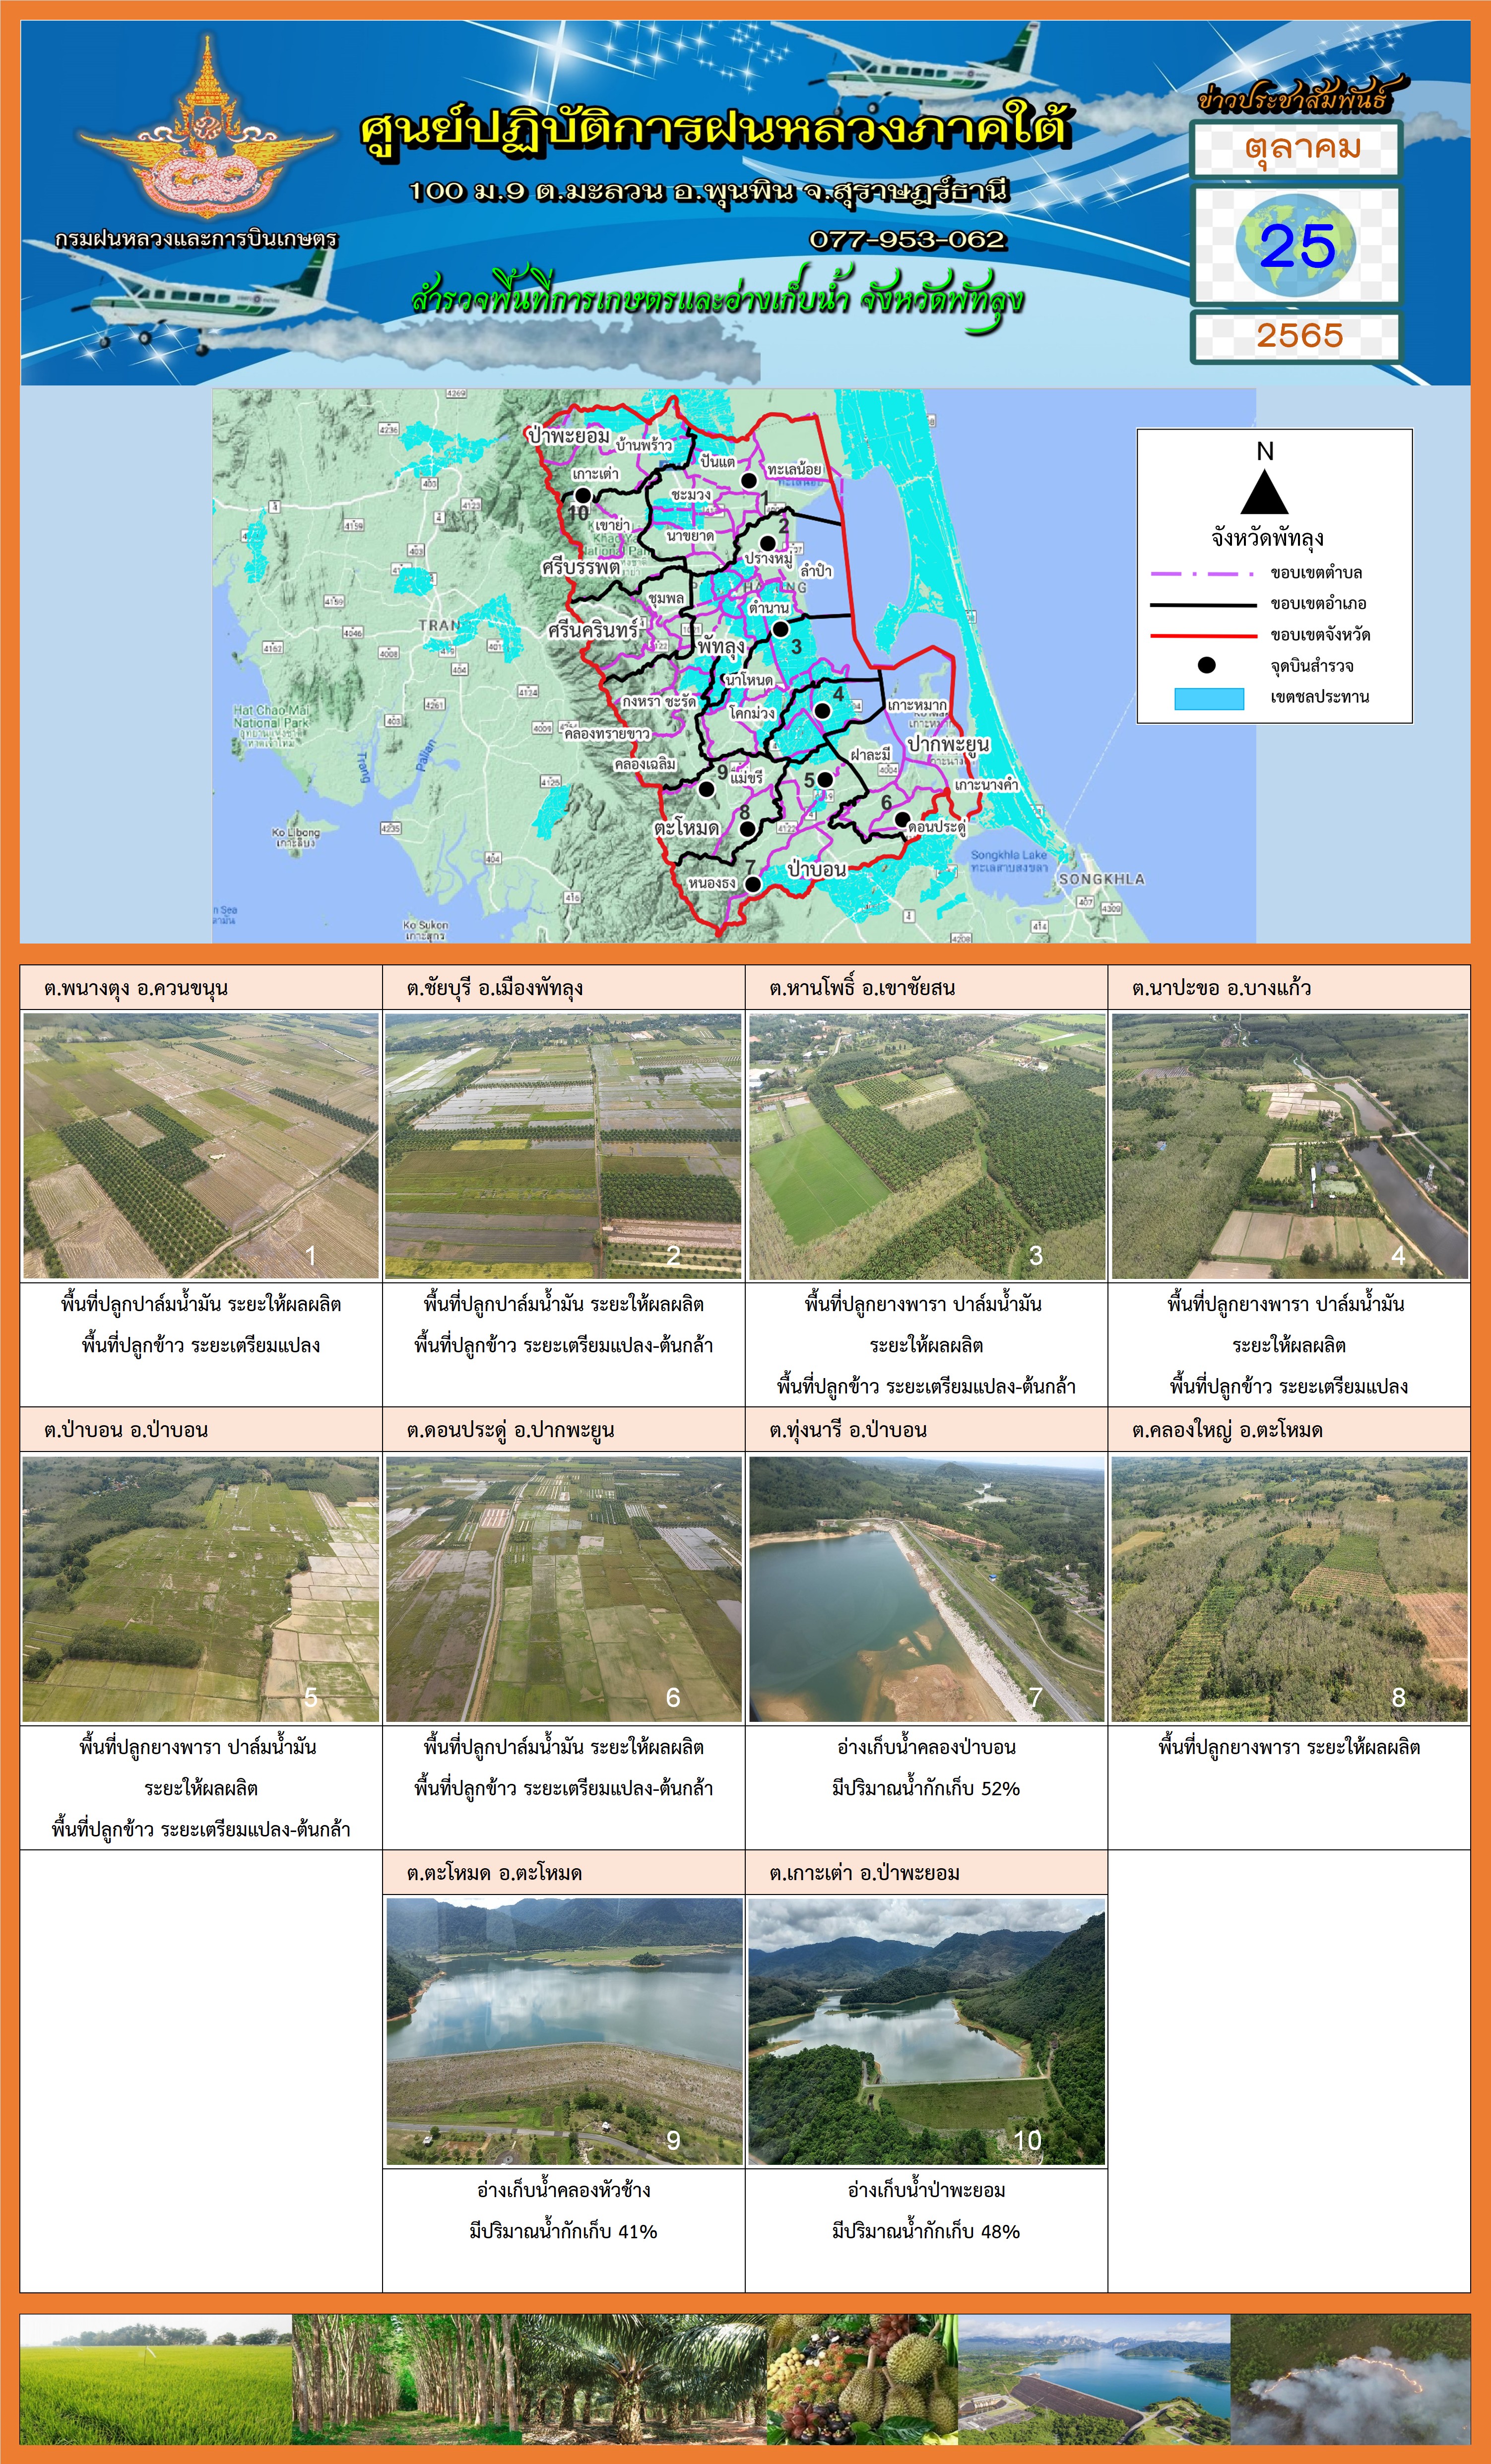Click survey point 5 dot on the map
The height and width of the screenshot is (2464, 1491).
pos(825,779)
